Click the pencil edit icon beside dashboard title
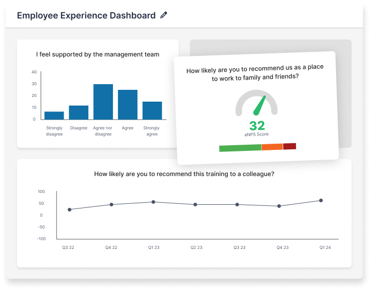Viewport: 371px width, 290px height. (x=164, y=15)
